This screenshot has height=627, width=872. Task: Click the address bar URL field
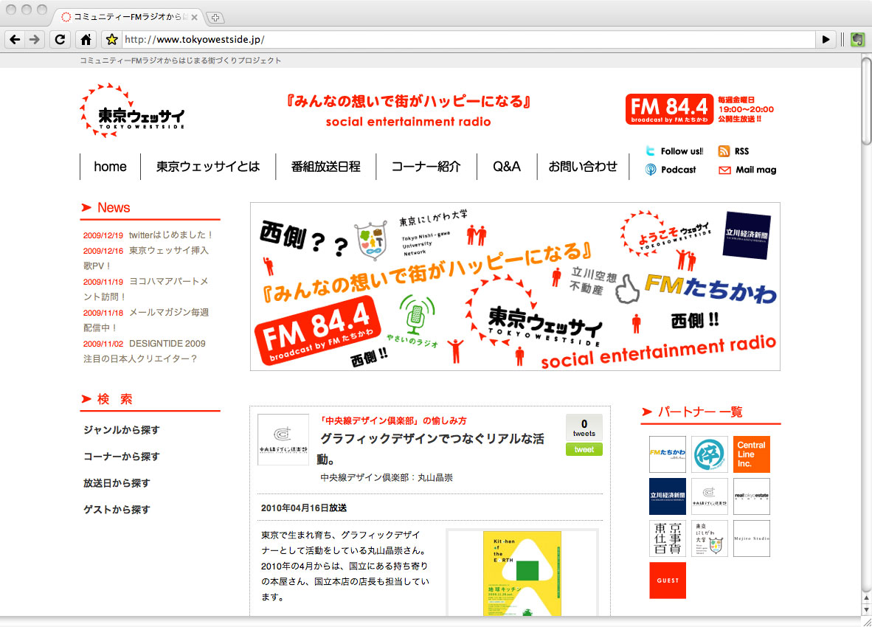pyautogui.click(x=468, y=40)
